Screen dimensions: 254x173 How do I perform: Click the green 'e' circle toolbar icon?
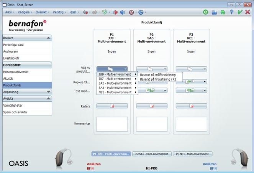coord(206,12)
